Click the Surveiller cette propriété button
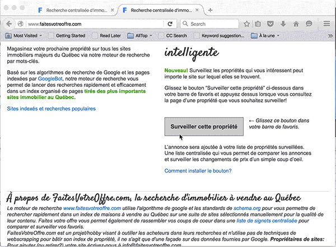Image resolution: width=336 pixels, height=247 pixels. coord(204,127)
